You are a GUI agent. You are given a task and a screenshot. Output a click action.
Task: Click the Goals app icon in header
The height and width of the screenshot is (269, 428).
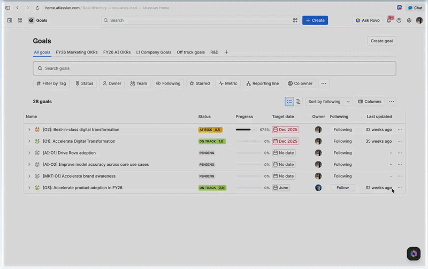tap(31, 20)
